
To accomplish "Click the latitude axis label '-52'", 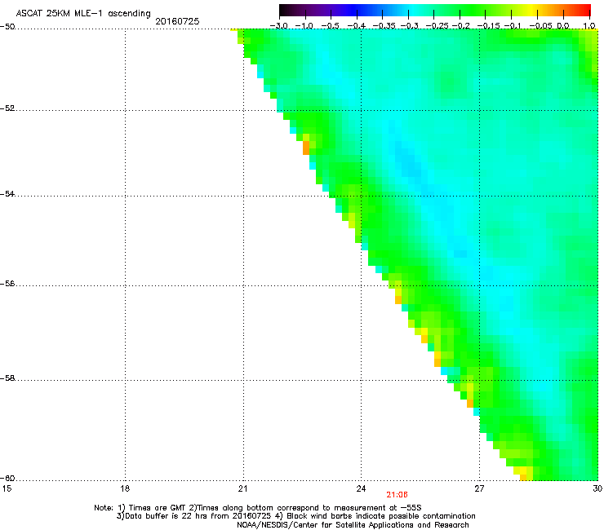I will (7, 108).
